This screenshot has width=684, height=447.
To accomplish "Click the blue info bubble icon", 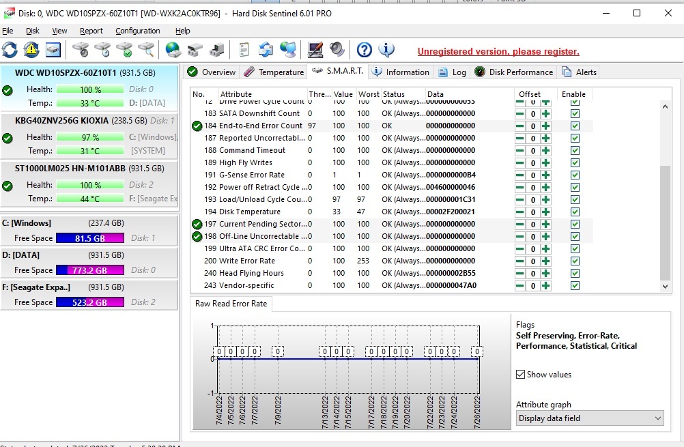I will [386, 50].
